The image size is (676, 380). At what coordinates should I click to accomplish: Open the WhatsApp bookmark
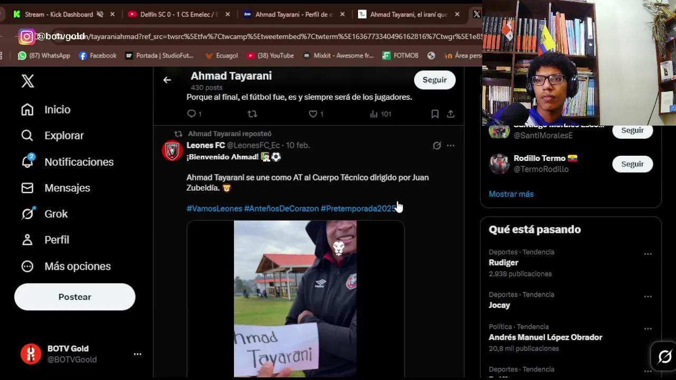pos(44,55)
